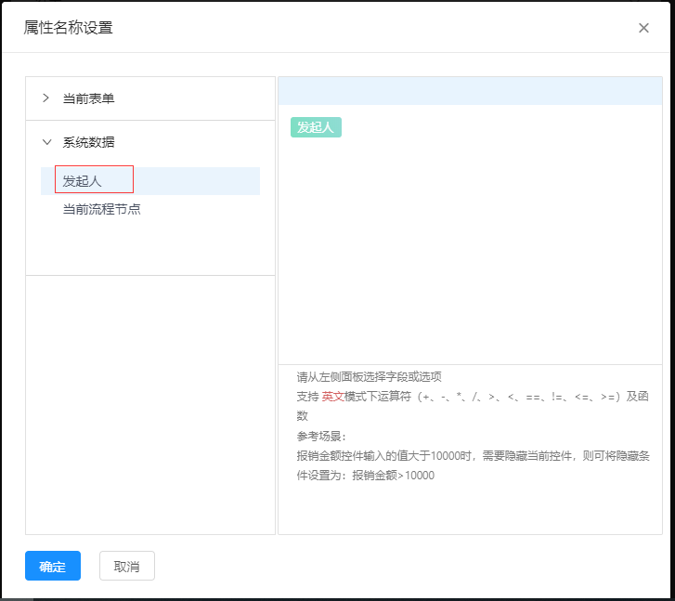Click the 系统数据 group label
Image resolution: width=675 pixels, height=601 pixels.
coord(89,142)
